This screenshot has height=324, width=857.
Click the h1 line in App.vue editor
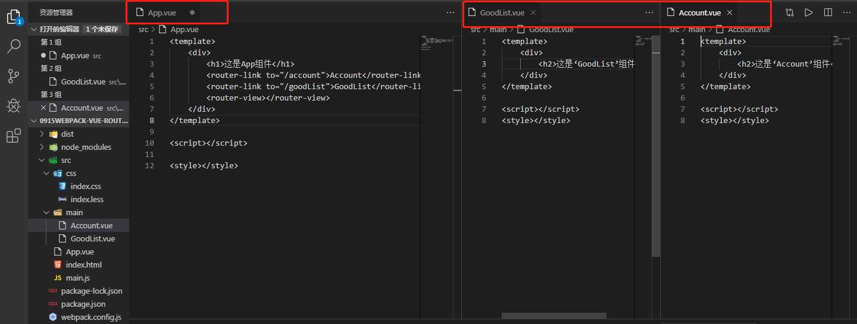click(x=251, y=64)
